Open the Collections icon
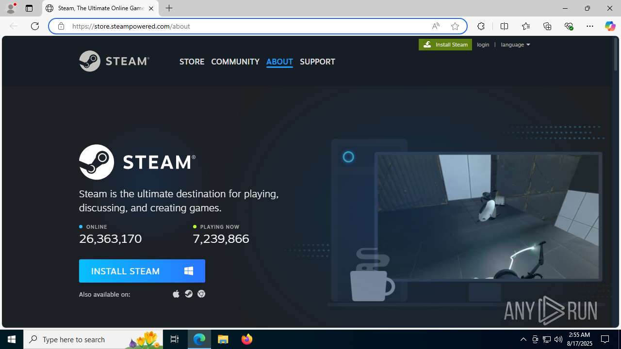 (x=547, y=26)
